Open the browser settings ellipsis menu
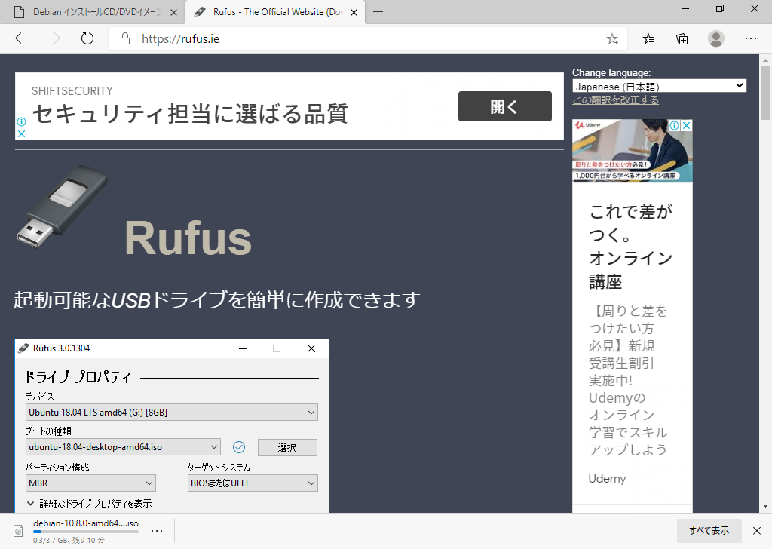772x549 pixels. 751,38
